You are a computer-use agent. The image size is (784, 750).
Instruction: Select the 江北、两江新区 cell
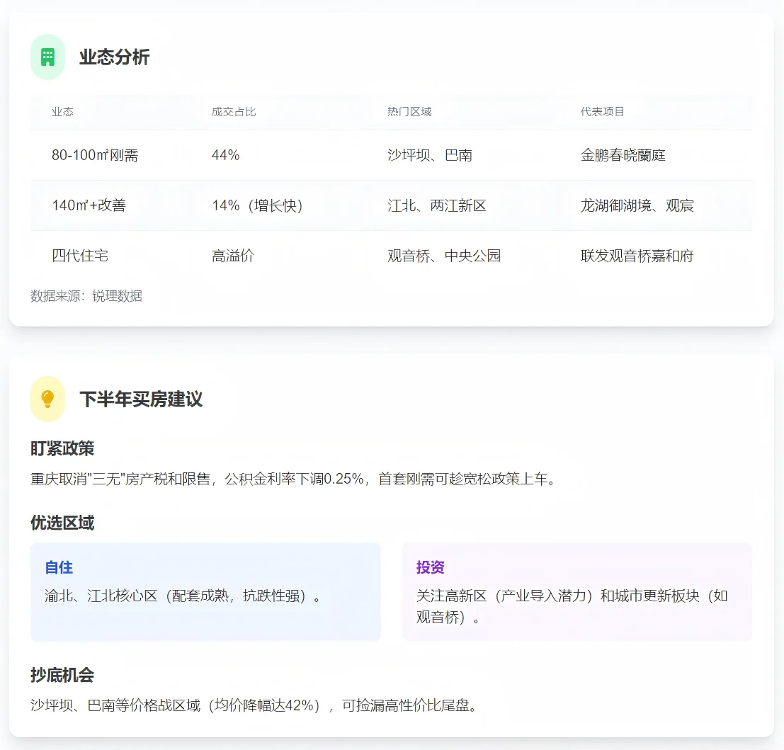click(x=437, y=205)
